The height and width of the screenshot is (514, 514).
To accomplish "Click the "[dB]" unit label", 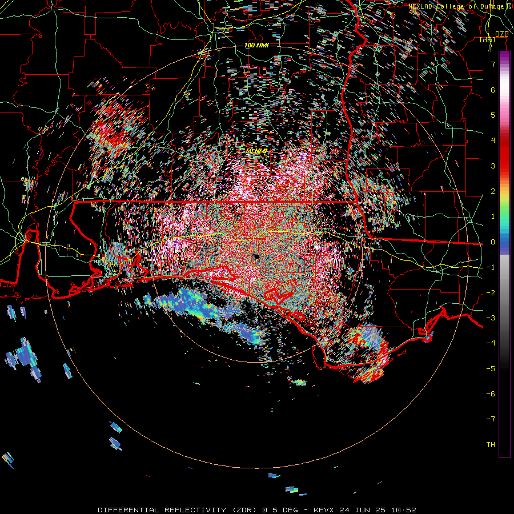I will [x=488, y=39].
